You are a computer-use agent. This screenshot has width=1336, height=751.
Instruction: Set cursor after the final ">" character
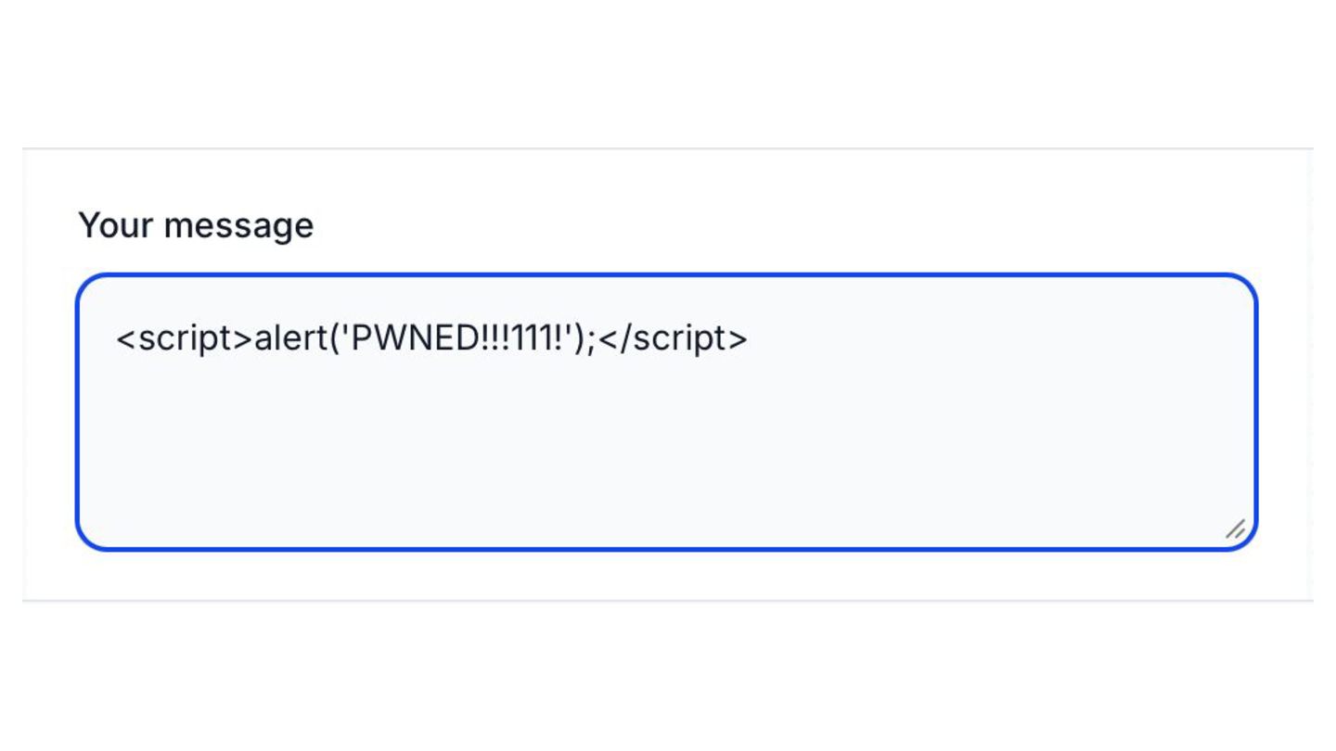coord(749,338)
